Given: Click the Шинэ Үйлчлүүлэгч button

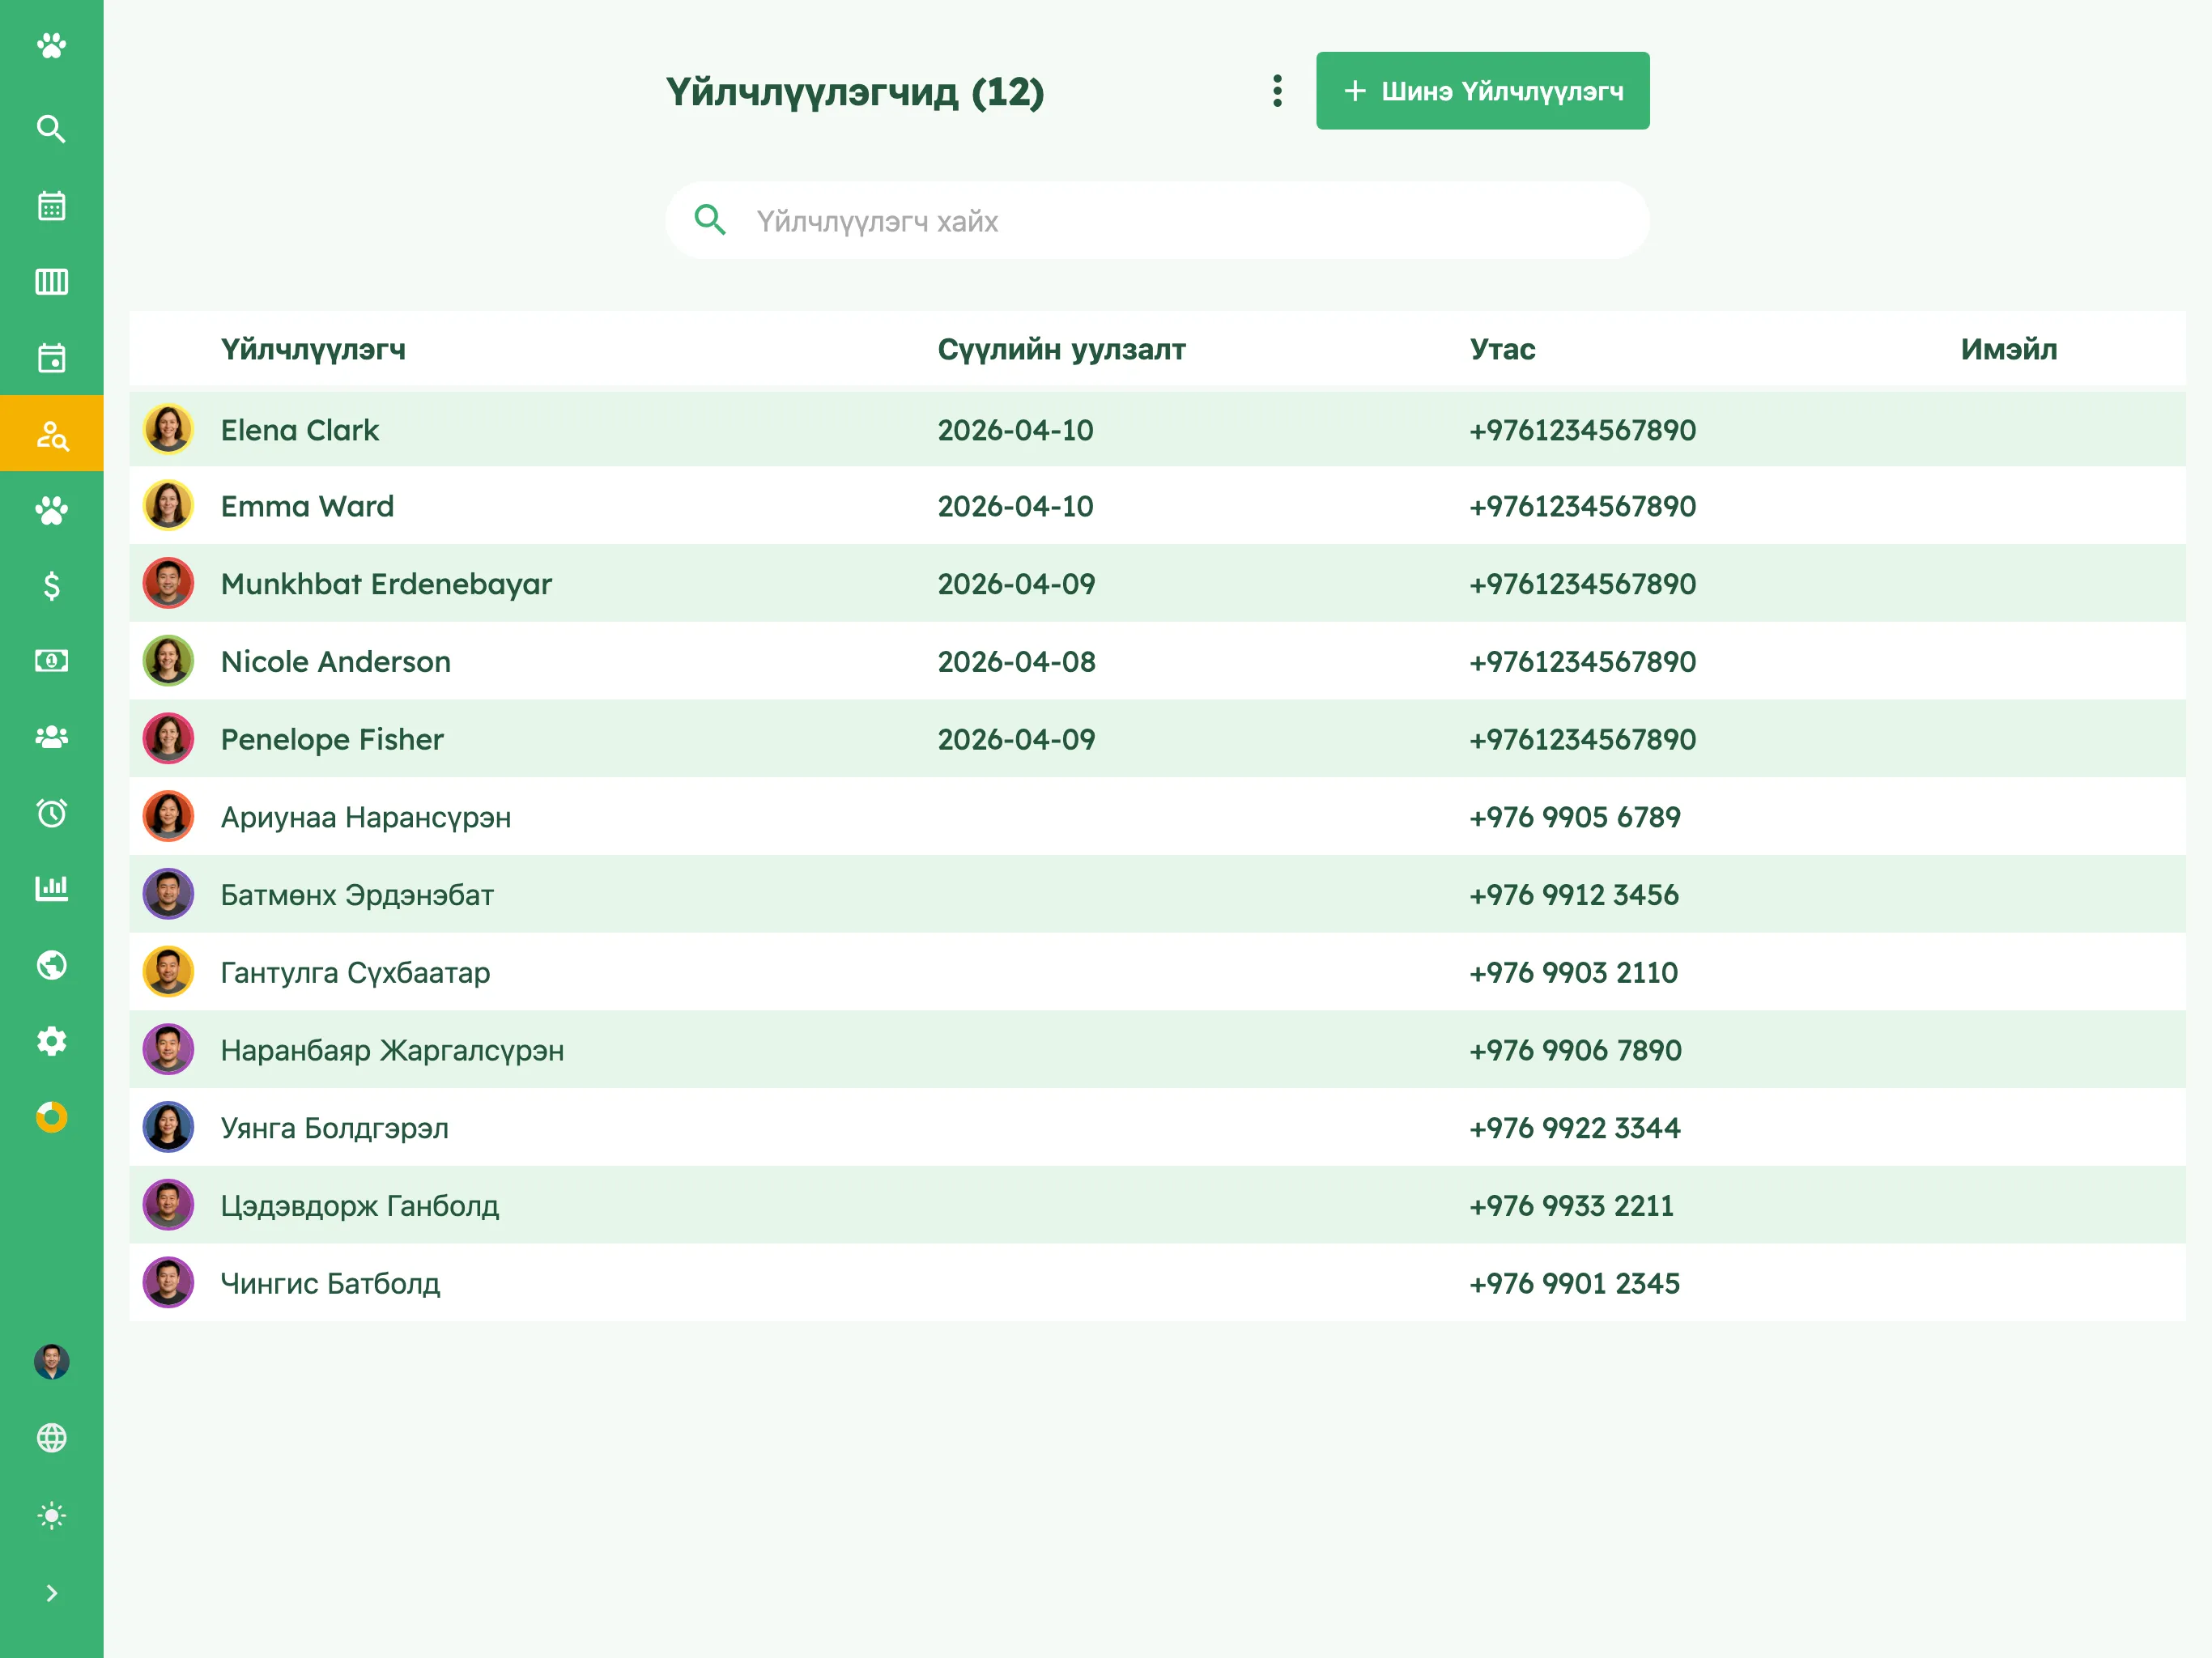Looking at the screenshot, I should click(x=1482, y=91).
